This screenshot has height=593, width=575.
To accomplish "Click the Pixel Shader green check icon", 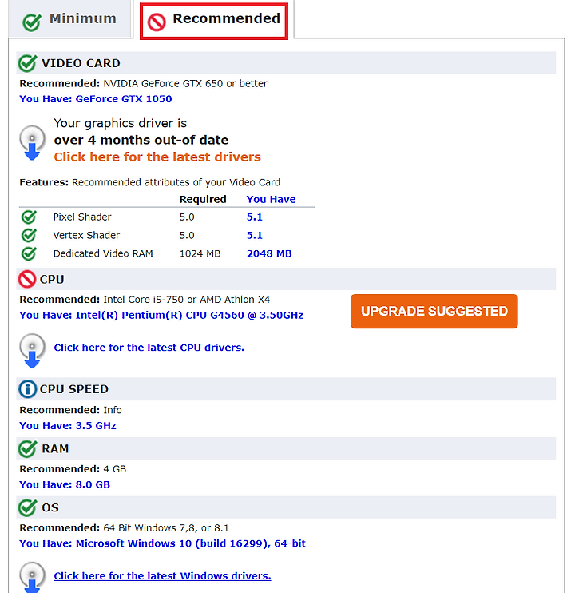I will pyautogui.click(x=29, y=217).
